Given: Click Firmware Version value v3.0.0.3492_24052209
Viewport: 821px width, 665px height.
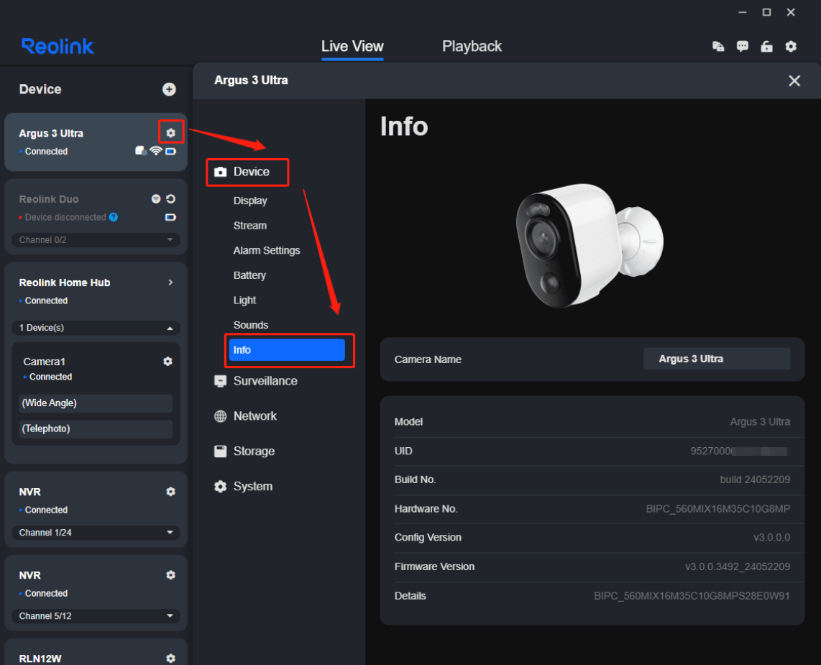Looking at the screenshot, I should pyautogui.click(x=737, y=567).
